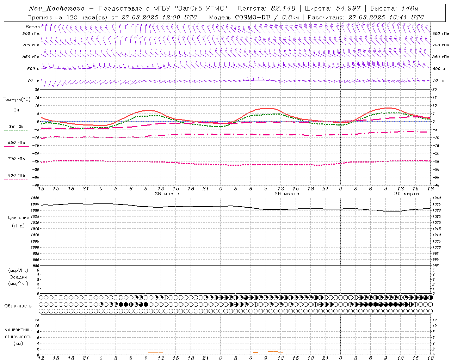
Task: Select the '(км)' convective cloud unit label
Action: [18, 343]
